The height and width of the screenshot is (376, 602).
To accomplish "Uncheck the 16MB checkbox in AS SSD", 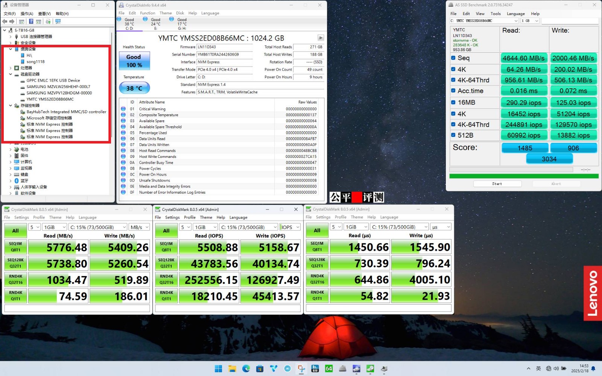I will (x=453, y=102).
